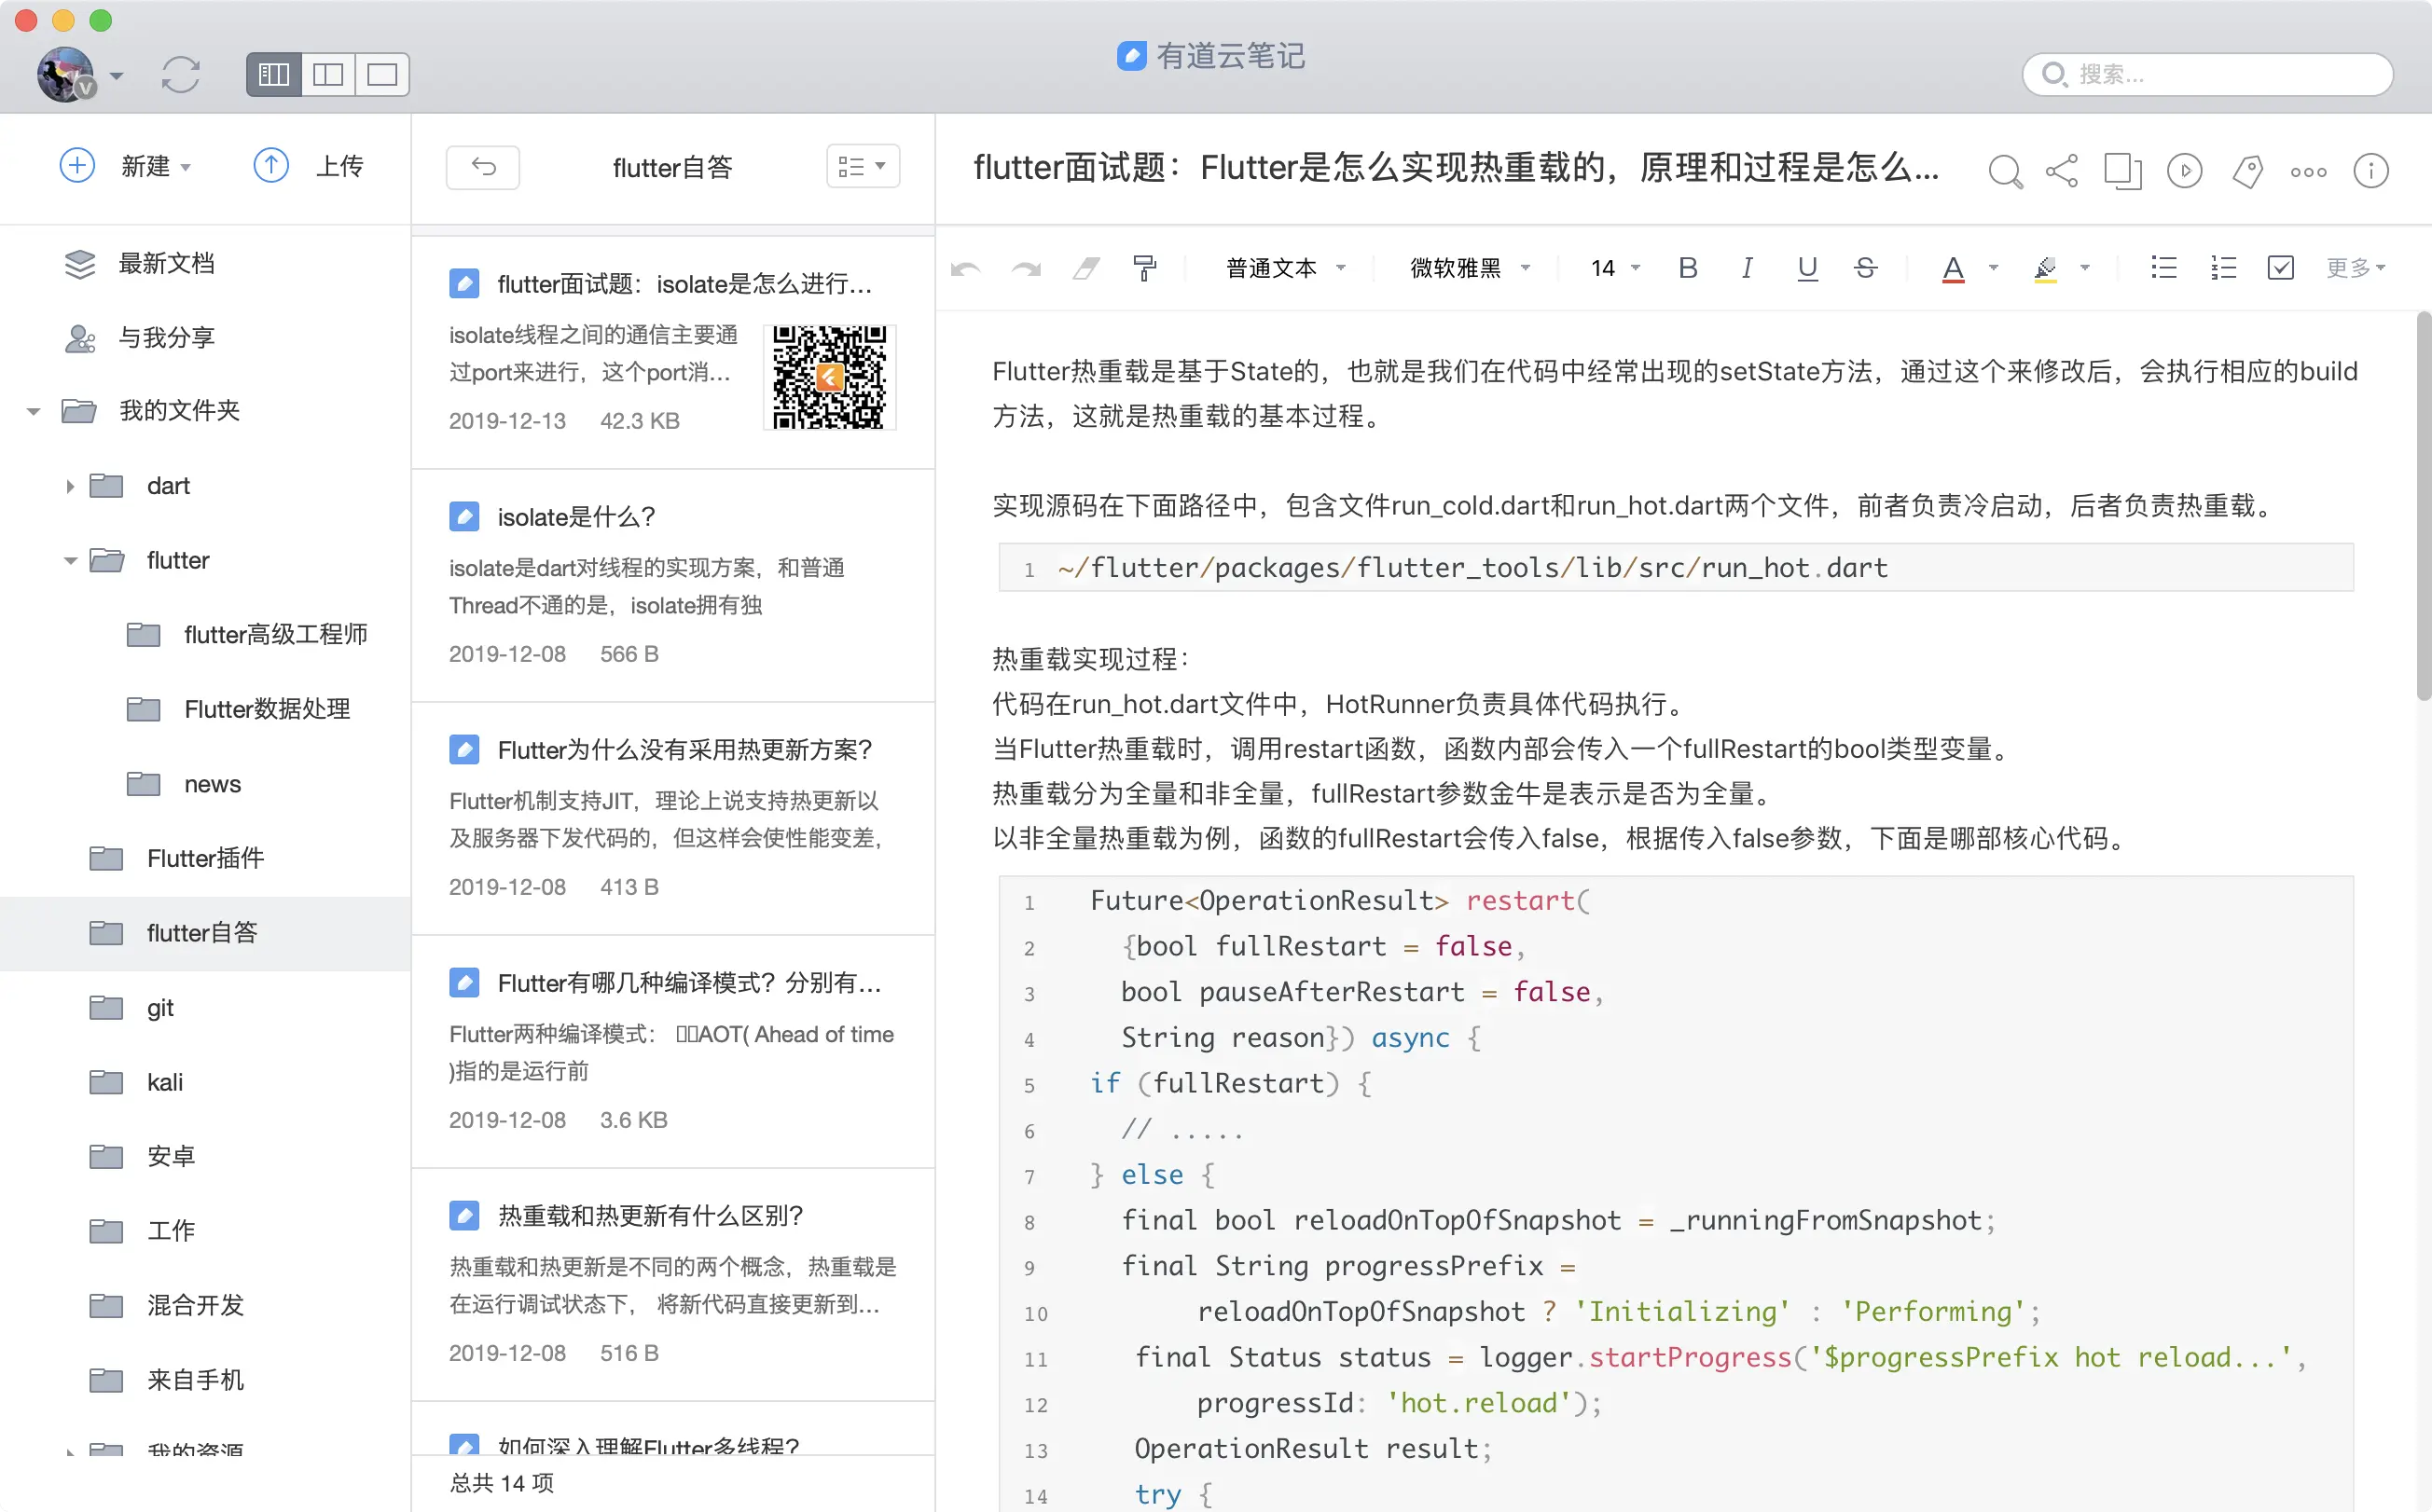The width and height of the screenshot is (2432, 1512).
Task: Switch to two-column layout view
Action: (328, 75)
